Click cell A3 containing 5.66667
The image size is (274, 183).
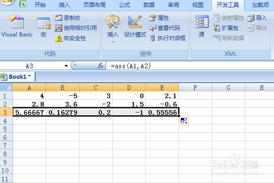(30, 112)
